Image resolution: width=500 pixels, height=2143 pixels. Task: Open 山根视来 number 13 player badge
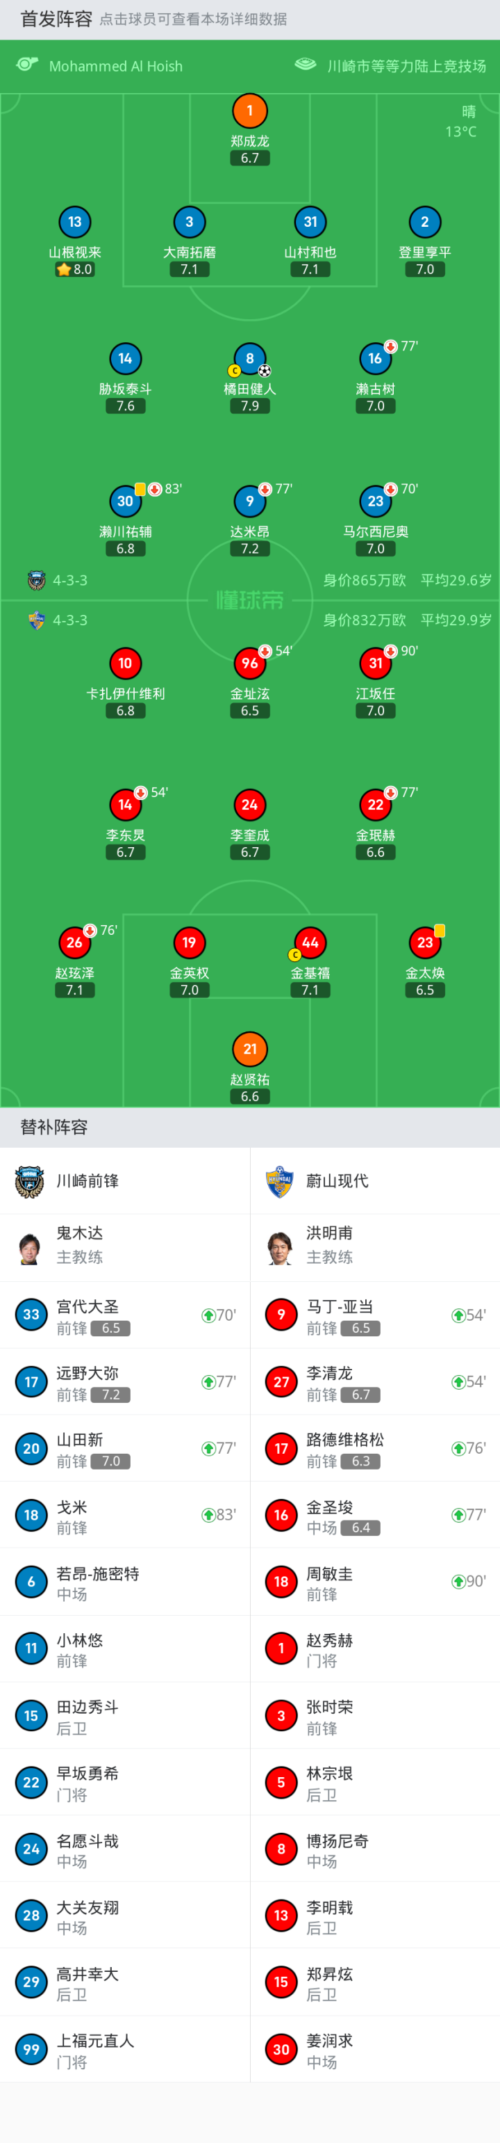point(75,222)
